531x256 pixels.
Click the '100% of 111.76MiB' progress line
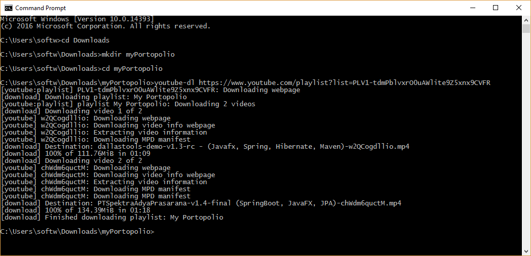(75, 154)
